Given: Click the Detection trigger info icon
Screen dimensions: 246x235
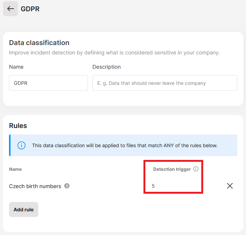Looking at the screenshot, I should tap(196, 169).
